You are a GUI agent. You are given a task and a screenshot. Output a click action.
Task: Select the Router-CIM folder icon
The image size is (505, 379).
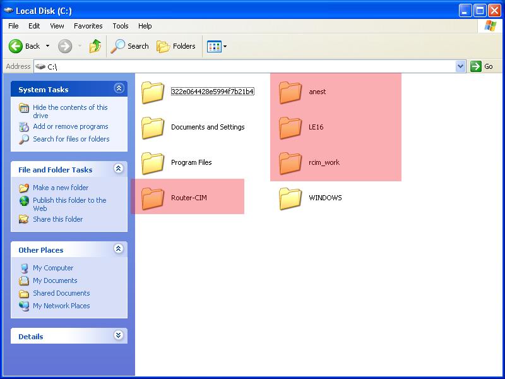point(153,198)
